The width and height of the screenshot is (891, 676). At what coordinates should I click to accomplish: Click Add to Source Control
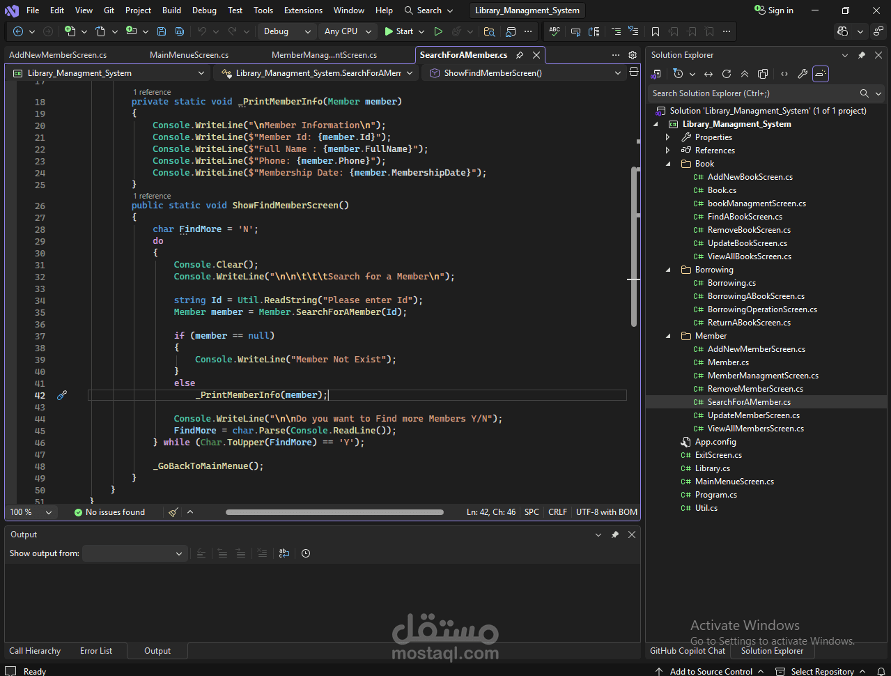[711, 671]
